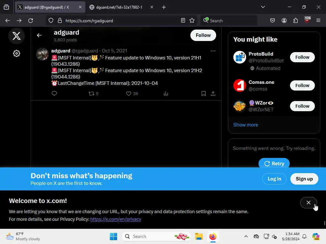
Task: Open the Oct 5, 2021 post timestamp
Action: (x=114, y=51)
